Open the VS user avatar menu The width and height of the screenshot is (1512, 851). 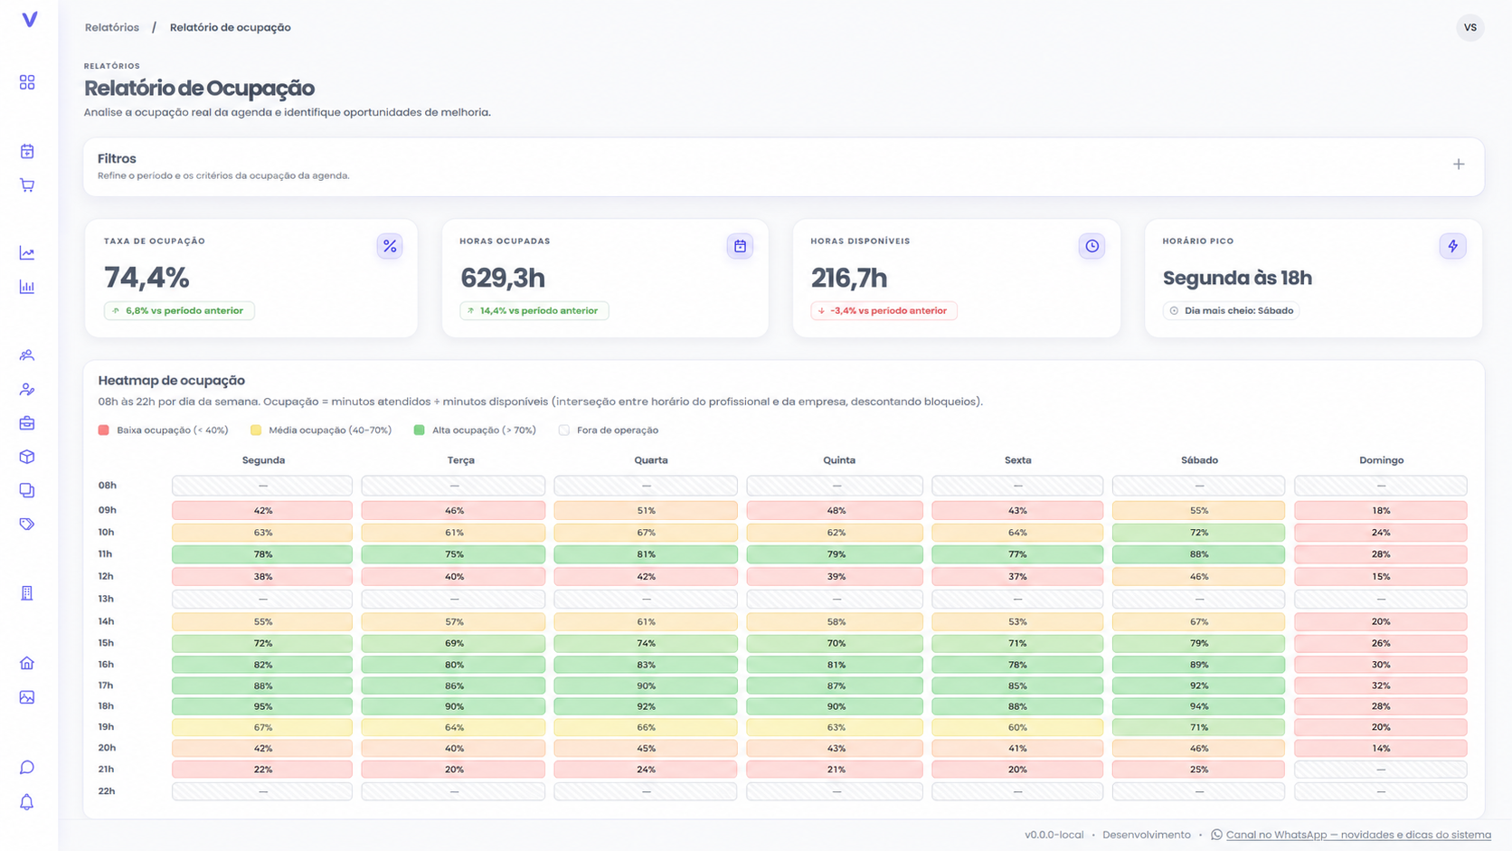coord(1470,27)
